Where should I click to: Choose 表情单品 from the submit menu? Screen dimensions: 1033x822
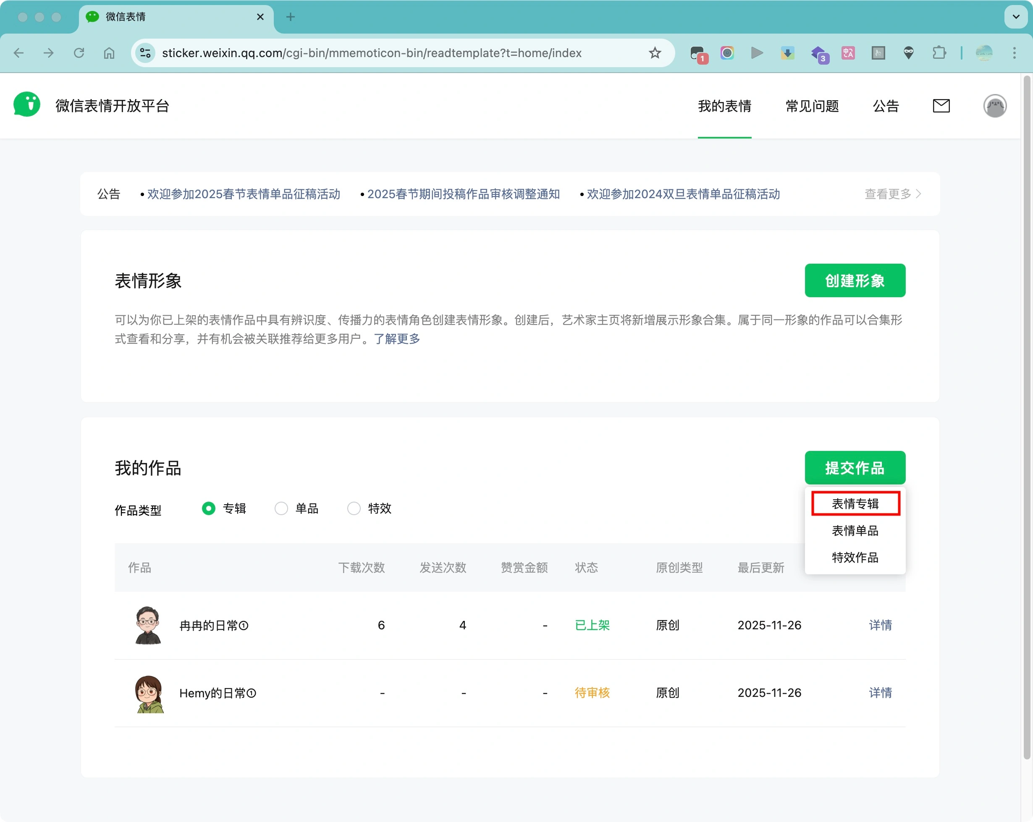click(854, 531)
